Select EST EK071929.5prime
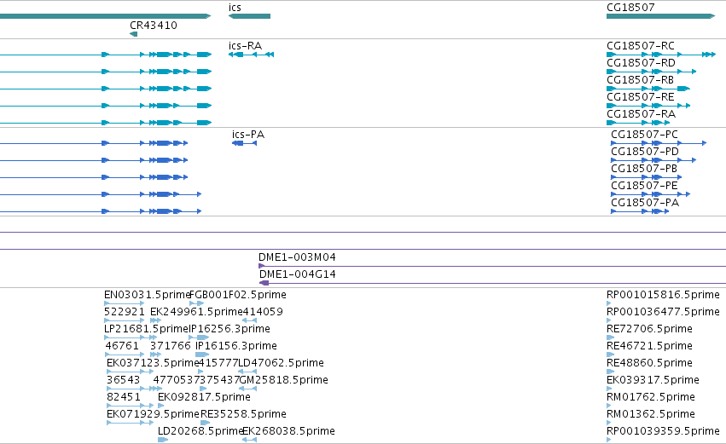Screen dimensions: 726x444 coord(153,414)
